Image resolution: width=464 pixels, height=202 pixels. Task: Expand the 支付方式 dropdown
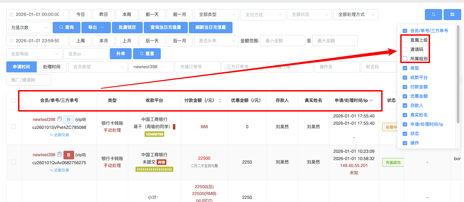[x=263, y=15]
